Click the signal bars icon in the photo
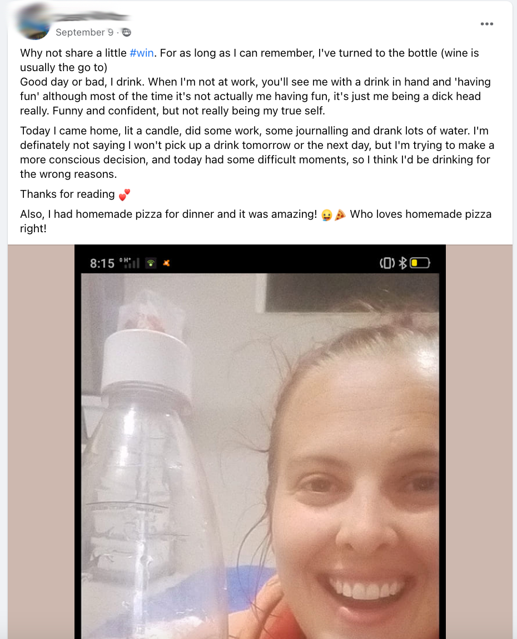The height and width of the screenshot is (639, 517). click(130, 263)
